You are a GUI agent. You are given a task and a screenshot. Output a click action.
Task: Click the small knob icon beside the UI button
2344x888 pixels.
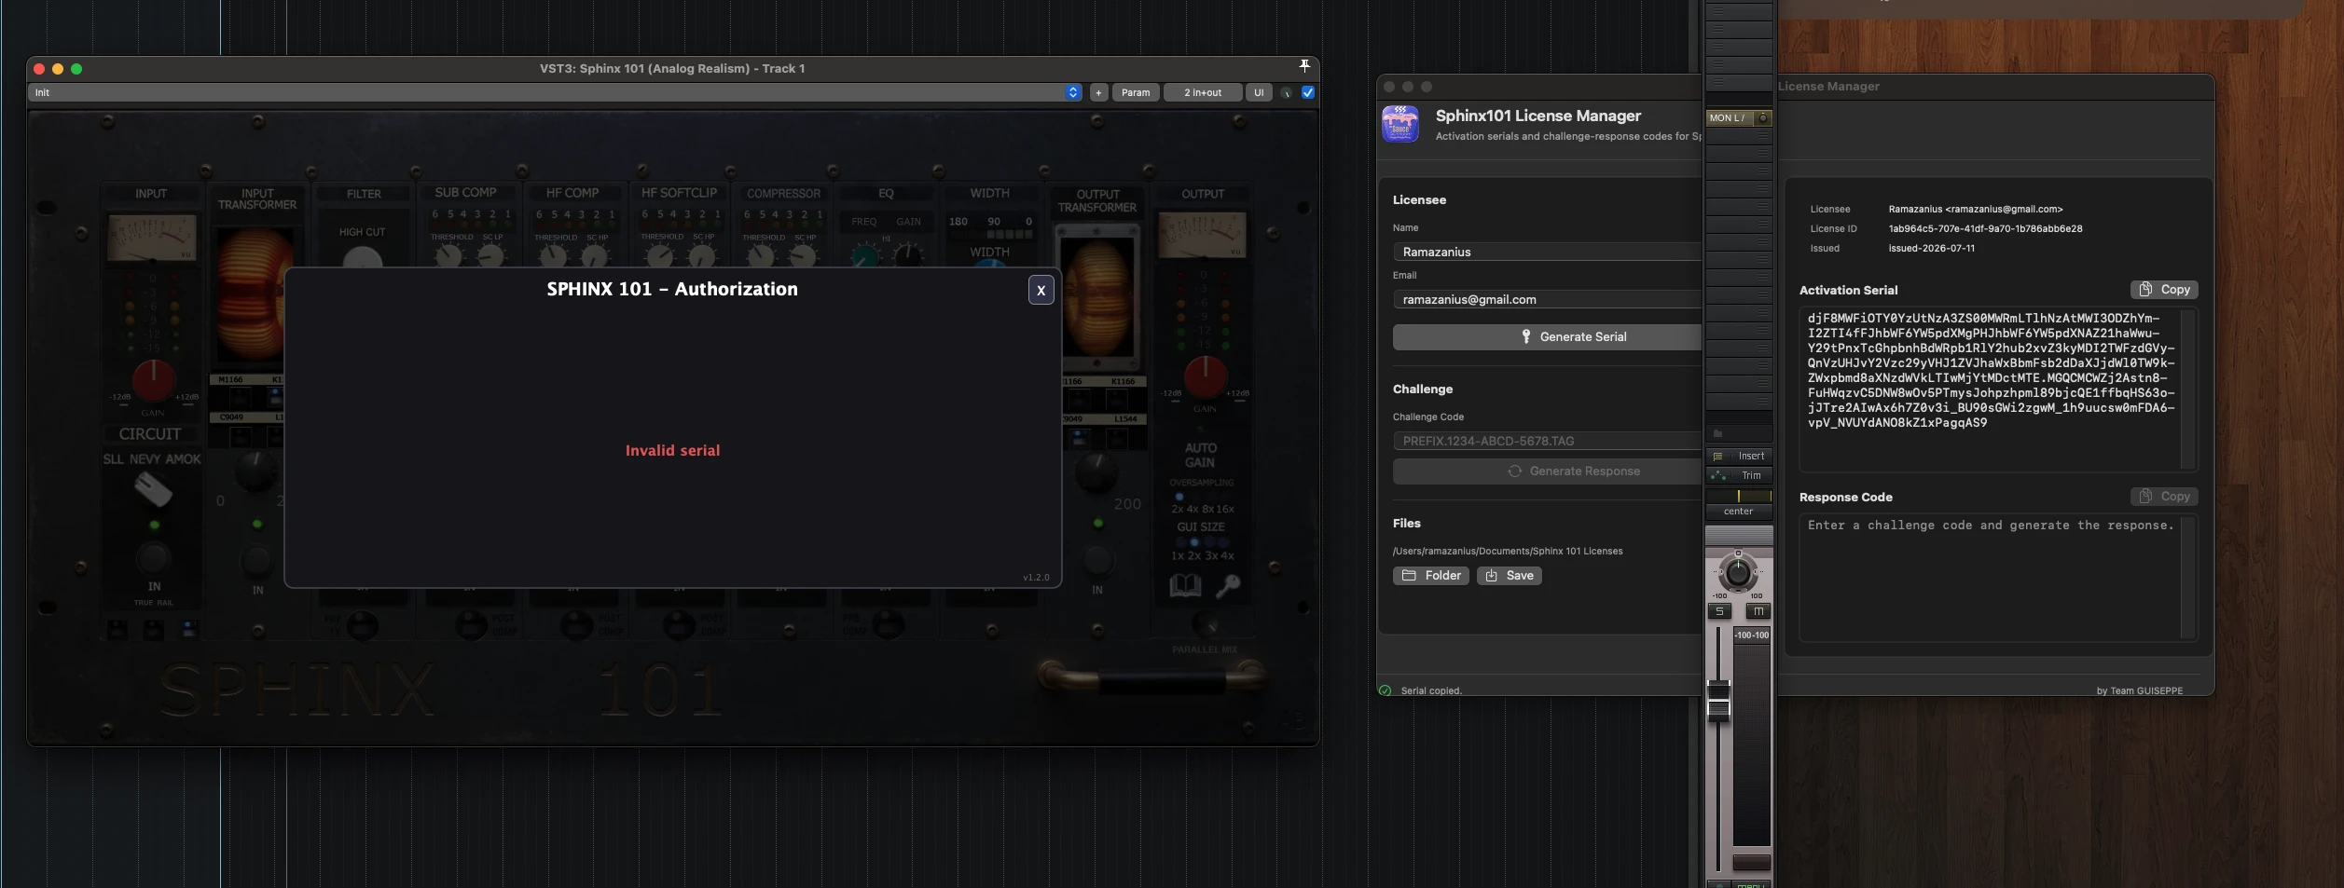coord(1287,92)
